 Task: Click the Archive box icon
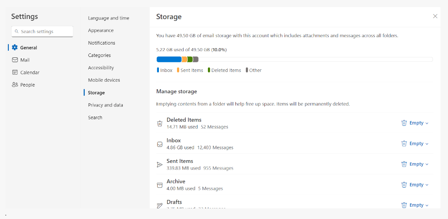point(160,185)
